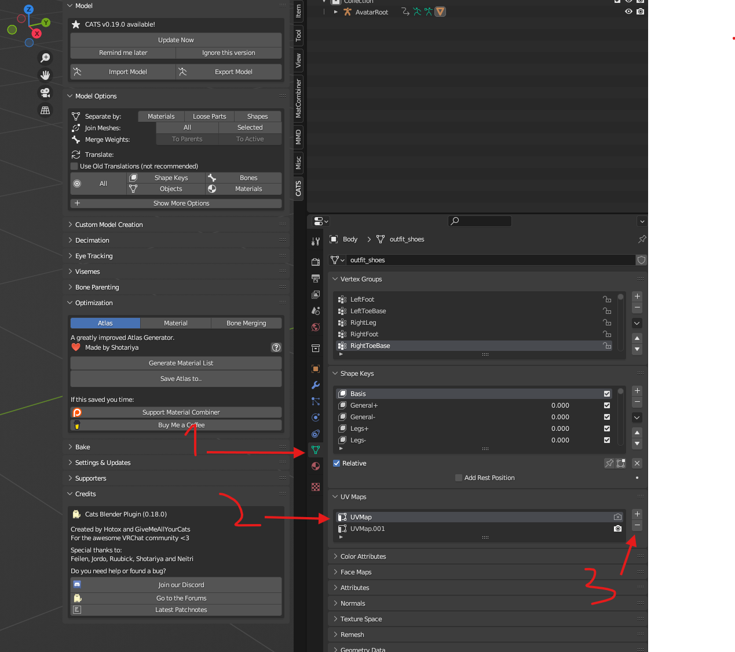Enable Add Rest Position checkbox

pyautogui.click(x=459, y=478)
